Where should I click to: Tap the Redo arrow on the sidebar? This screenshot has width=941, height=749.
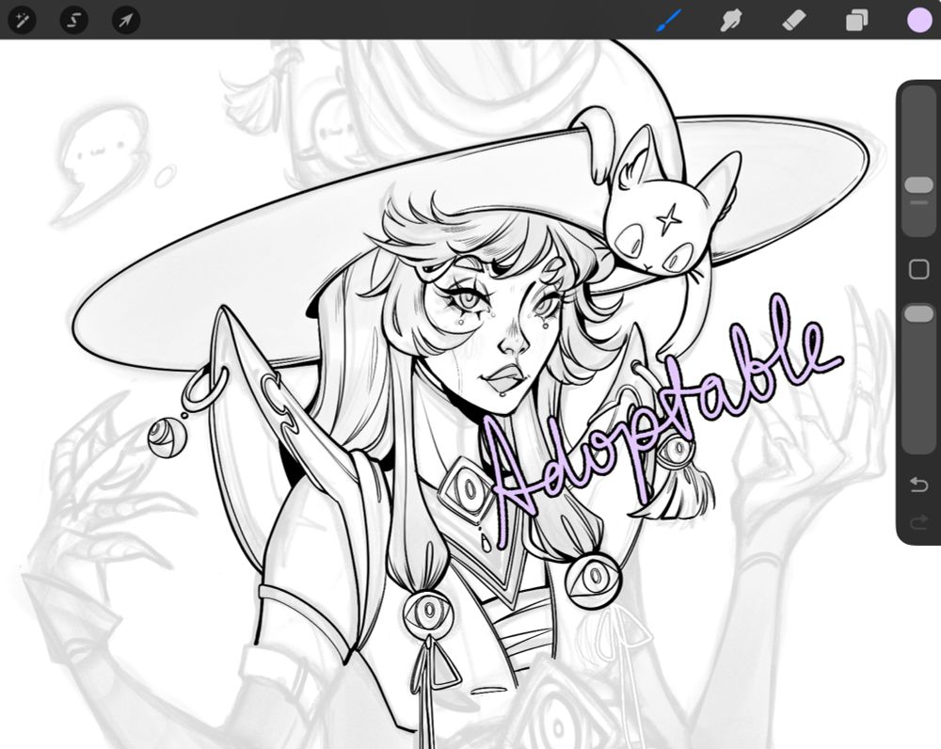click(917, 523)
